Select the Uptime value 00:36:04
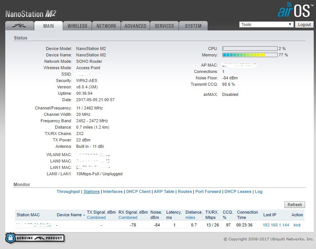The image size is (316, 249). [84, 94]
